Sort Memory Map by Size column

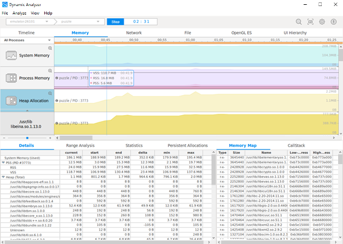tap(236, 153)
